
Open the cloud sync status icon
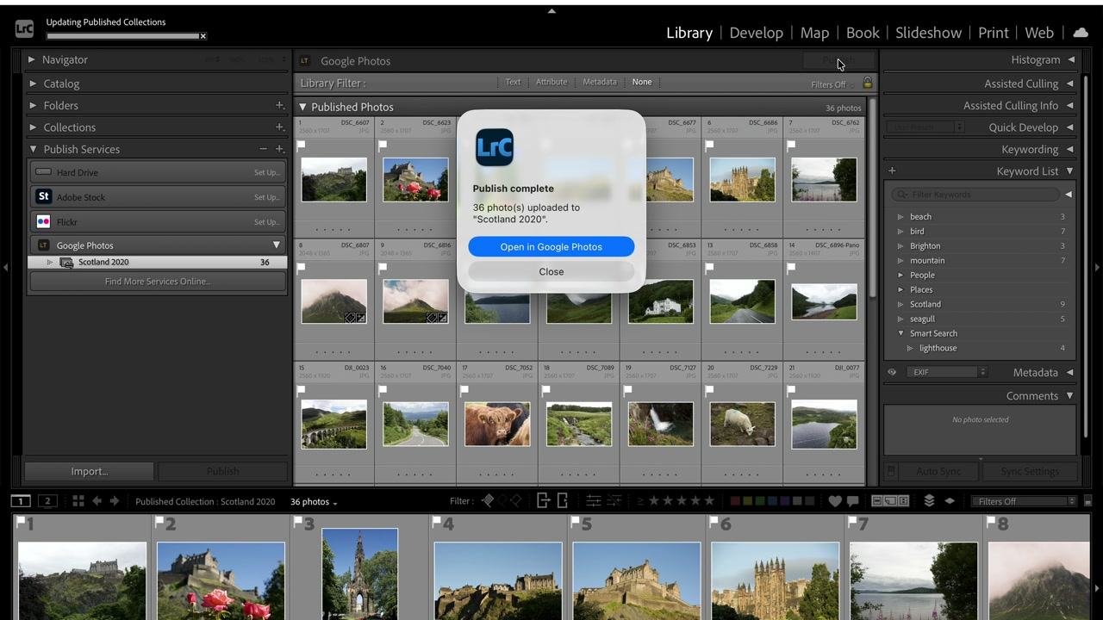(x=1081, y=33)
